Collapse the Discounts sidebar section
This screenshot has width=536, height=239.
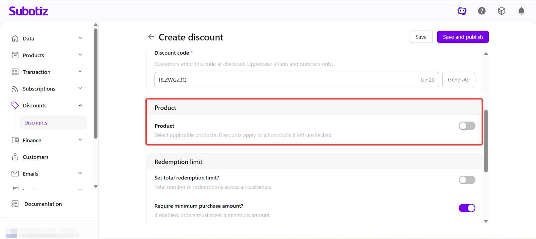(x=80, y=105)
